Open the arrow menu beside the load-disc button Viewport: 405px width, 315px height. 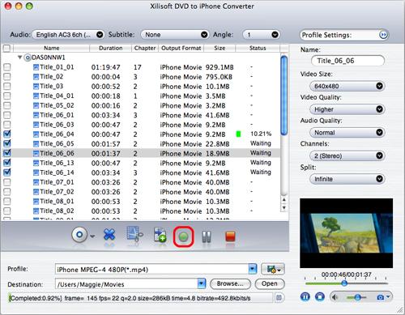click(x=92, y=236)
